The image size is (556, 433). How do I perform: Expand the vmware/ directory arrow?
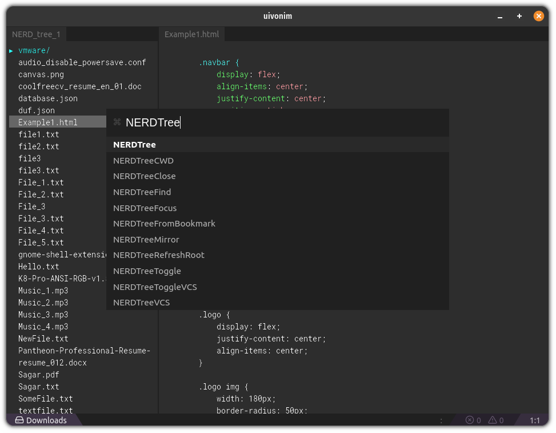click(x=11, y=50)
